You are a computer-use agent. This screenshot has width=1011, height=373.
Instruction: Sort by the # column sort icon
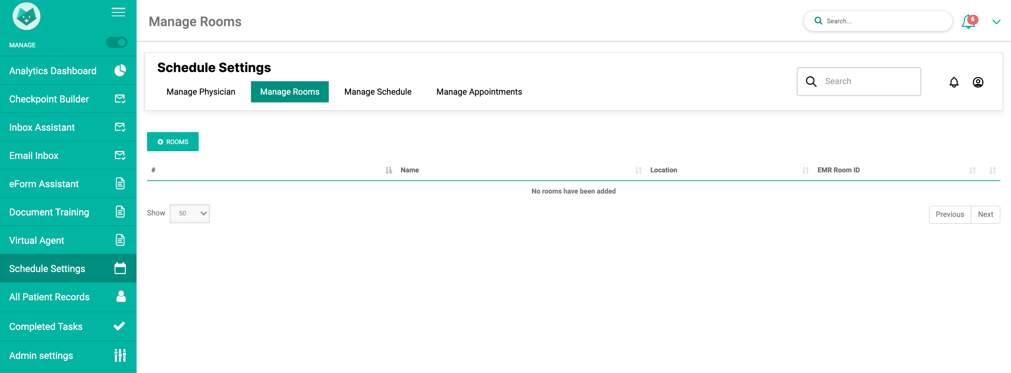click(x=388, y=170)
